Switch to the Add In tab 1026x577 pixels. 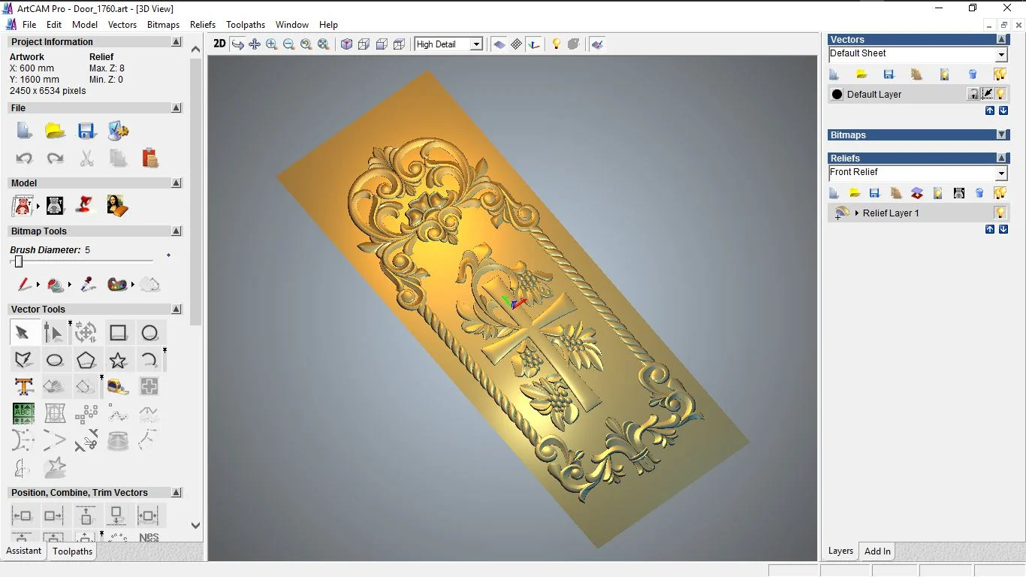[x=877, y=551]
